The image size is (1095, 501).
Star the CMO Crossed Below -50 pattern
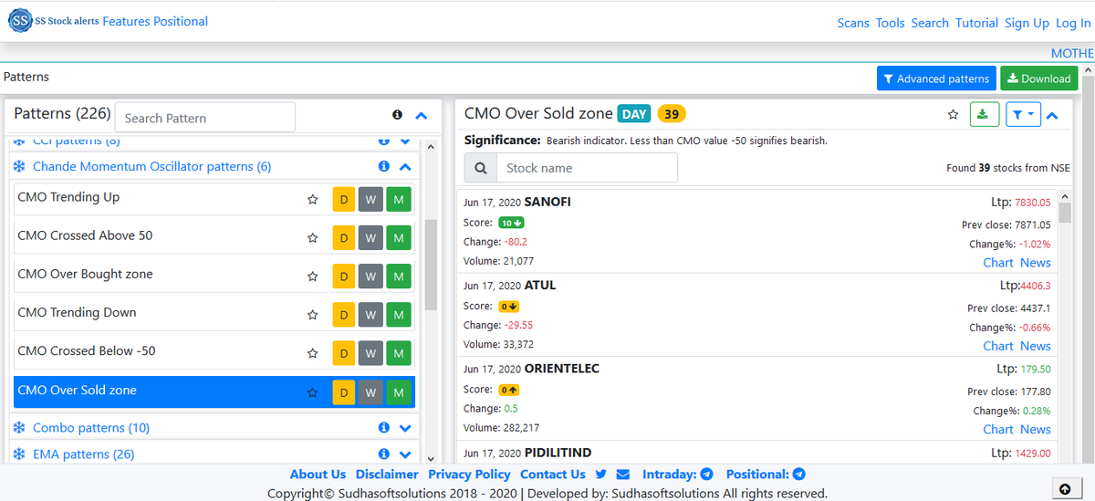click(312, 352)
